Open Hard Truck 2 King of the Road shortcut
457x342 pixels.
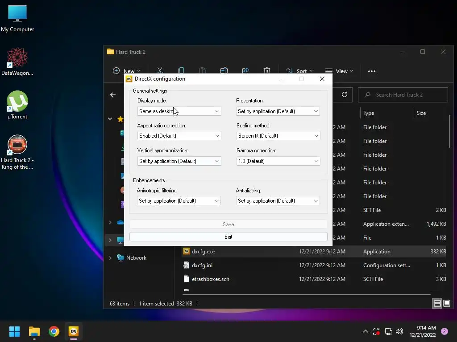click(17, 152)
